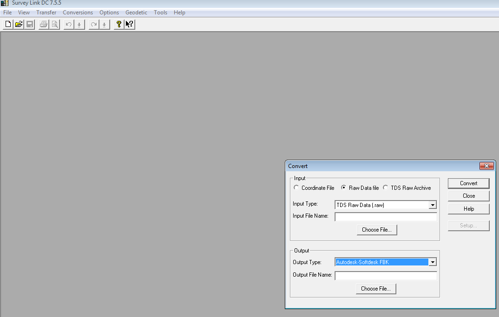Expand the TDS Raw Data (.raw) combo box
Screen dimensions: 499x317
pos(433,205)
